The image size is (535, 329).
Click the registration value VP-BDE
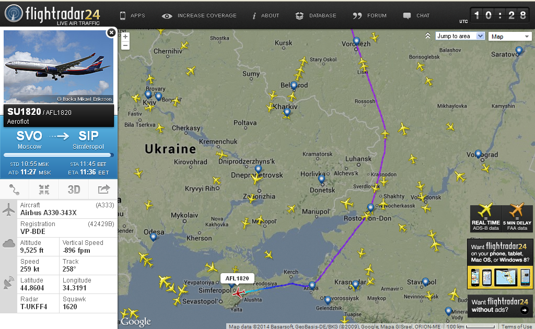click(x=33, y=231)
